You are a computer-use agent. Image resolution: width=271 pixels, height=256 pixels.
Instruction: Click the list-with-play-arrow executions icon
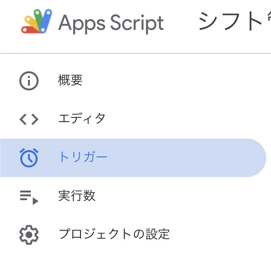point(29,197)
